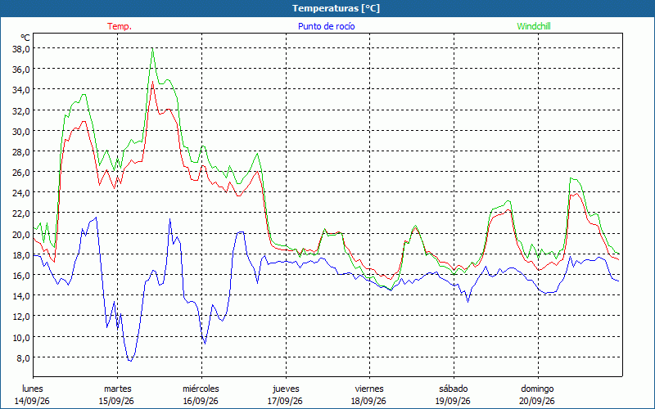This screenshot has height=409, width=655.
Task: Click the 16,0 y-axis value
Action: pos(21,276)
